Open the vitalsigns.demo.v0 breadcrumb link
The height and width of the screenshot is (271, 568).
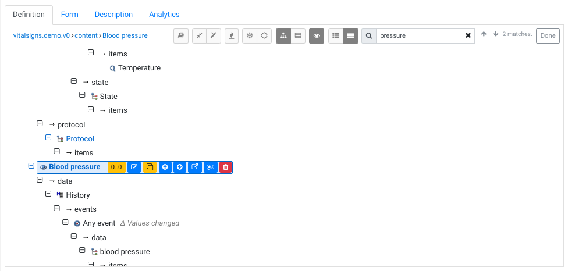(x=41, y=35)
